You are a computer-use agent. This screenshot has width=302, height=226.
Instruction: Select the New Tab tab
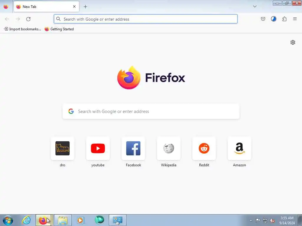[x=46, y=7]
